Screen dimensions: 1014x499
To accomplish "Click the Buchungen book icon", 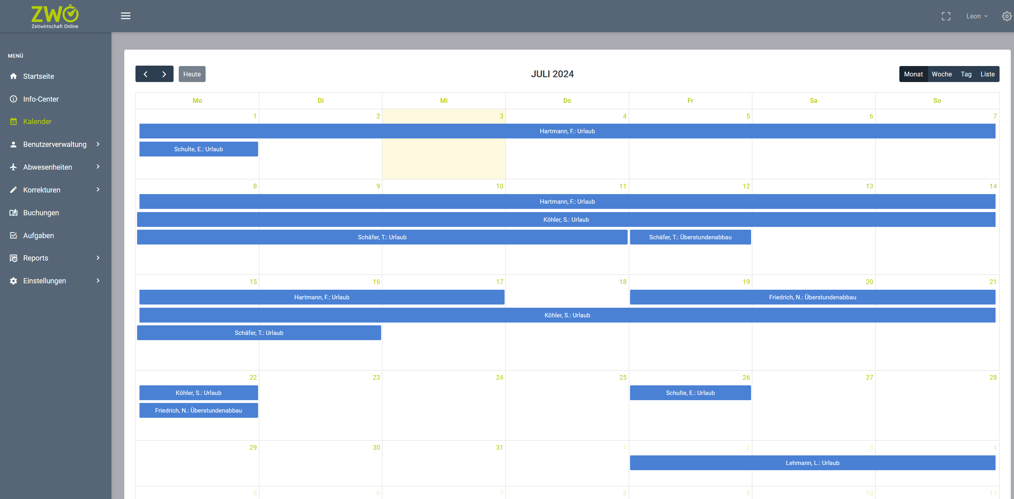I will pos(14,212).
